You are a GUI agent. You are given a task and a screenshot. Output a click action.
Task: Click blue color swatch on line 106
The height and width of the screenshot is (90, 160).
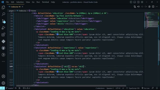pyautogui.click(x=57, y=53)
